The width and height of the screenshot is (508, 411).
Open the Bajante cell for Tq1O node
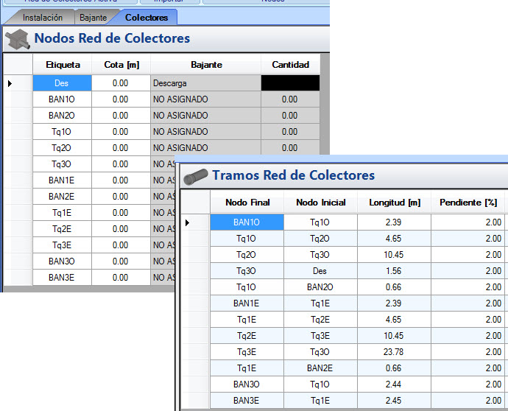click(205, 132)
